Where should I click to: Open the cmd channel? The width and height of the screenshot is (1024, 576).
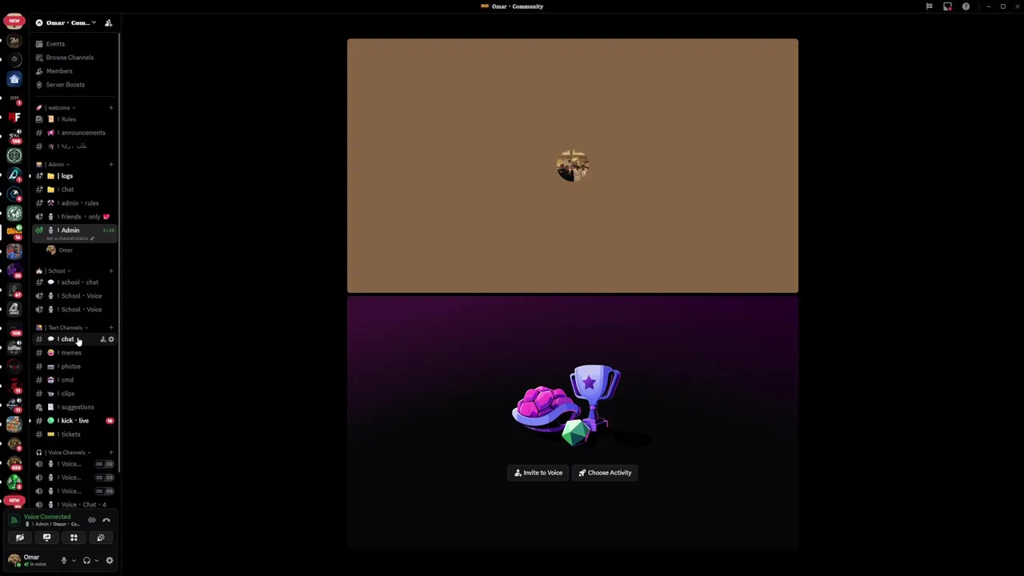[75, 380]
